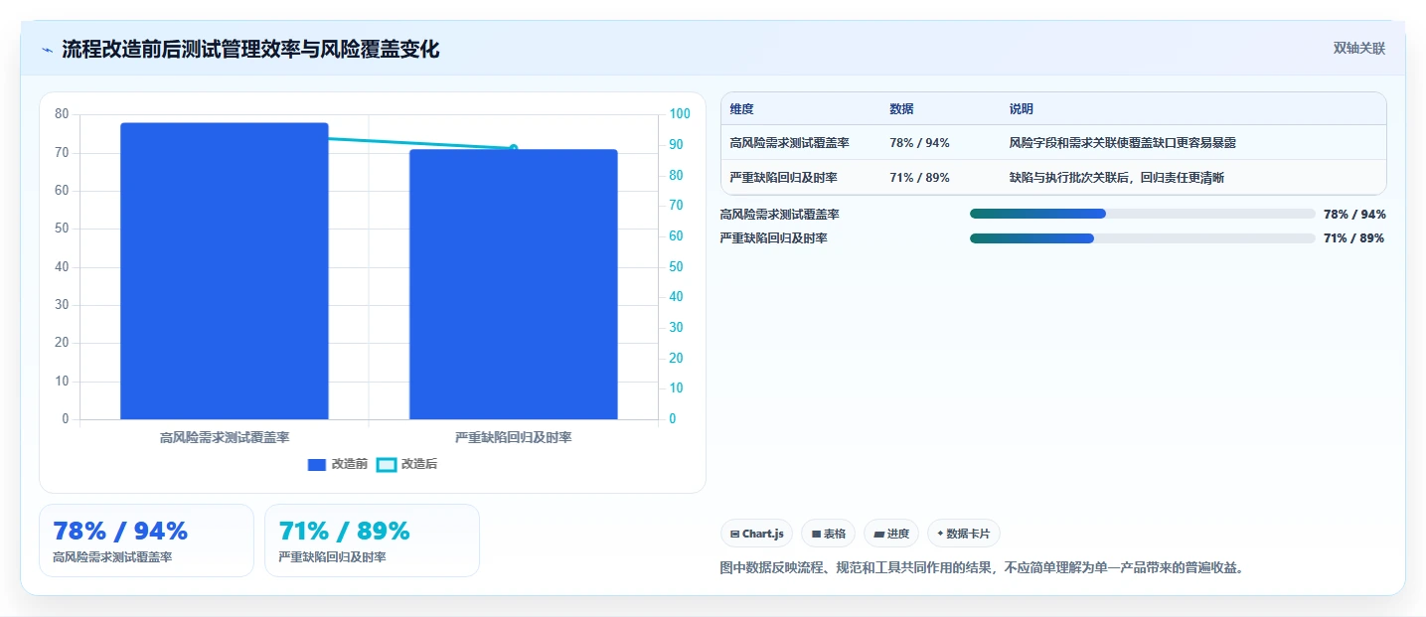
Task: Click table cell 78% / 94%
Action: 919,143
